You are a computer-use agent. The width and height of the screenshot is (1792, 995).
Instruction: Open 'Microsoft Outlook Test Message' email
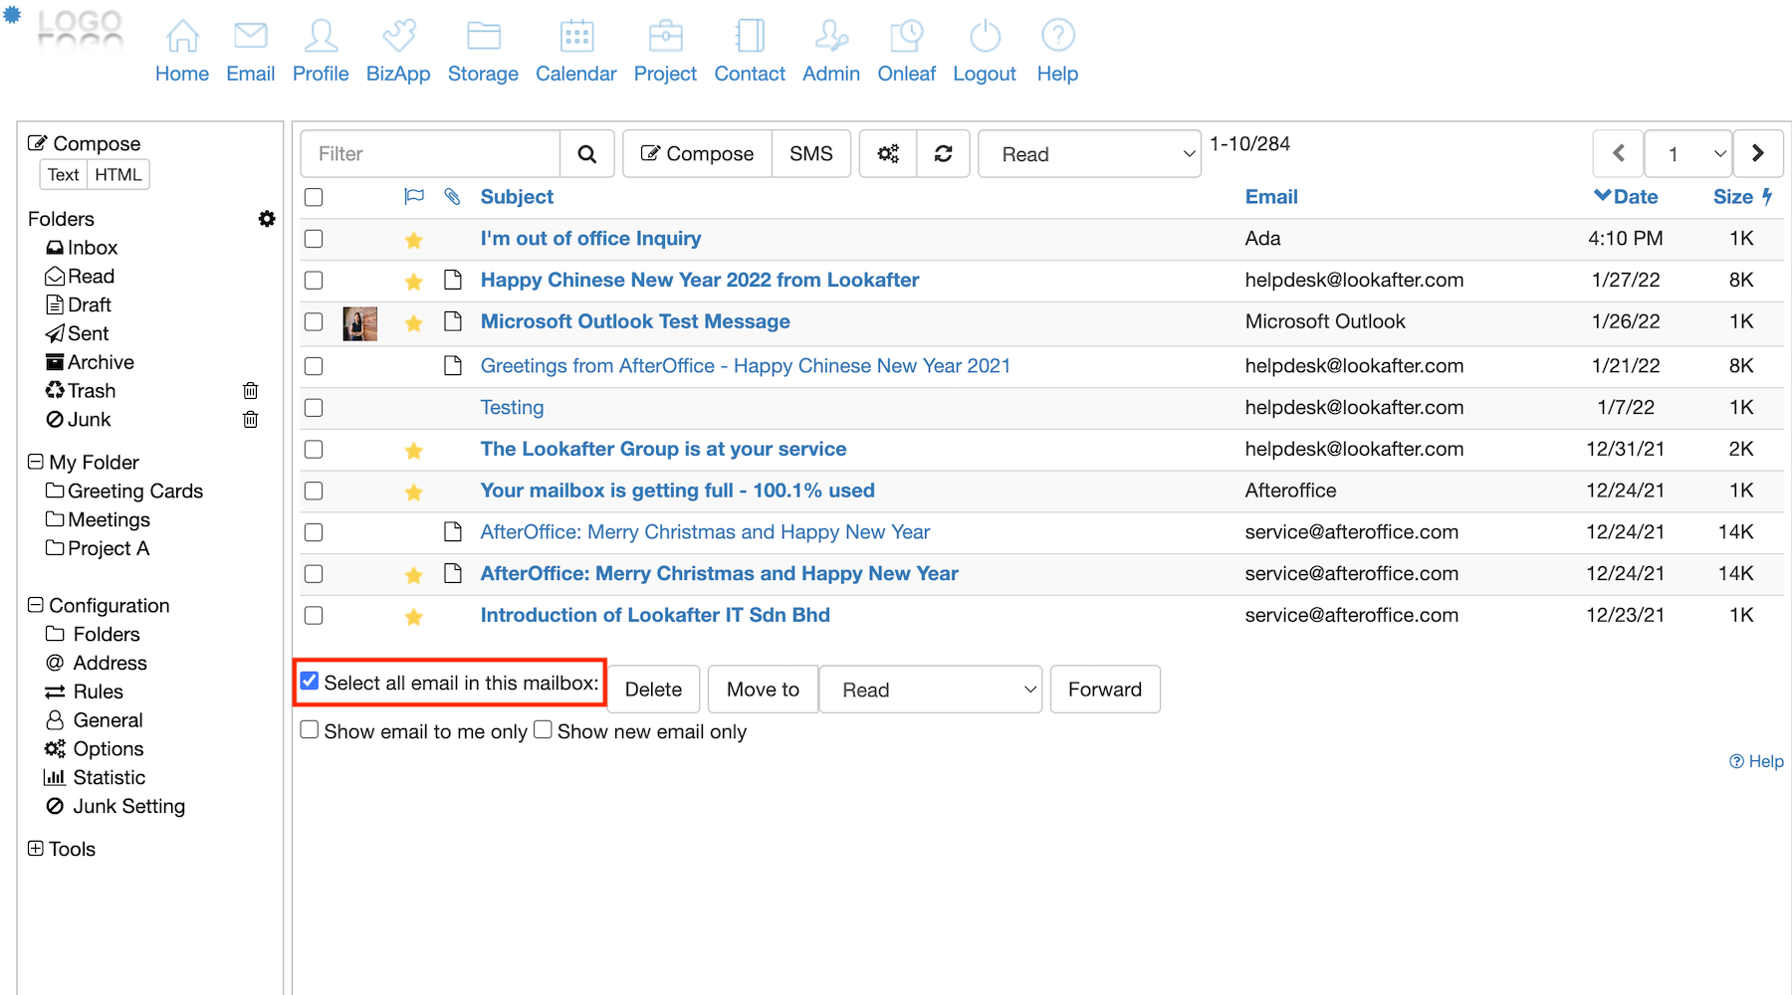tap(635, 321)
